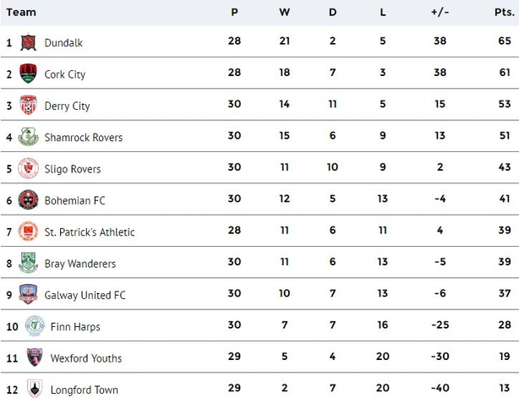Image resolution: width=519 pixels, height=398 pixels.
Task: Sort table by +/- column header
Action: pyautogui.click(x=440, y=12)
